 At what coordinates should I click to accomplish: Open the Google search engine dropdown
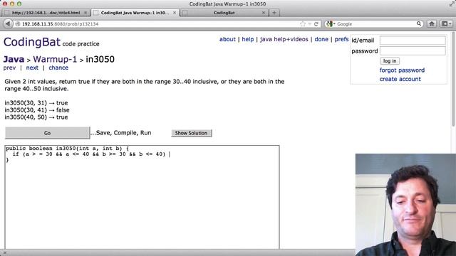(331, 23)
